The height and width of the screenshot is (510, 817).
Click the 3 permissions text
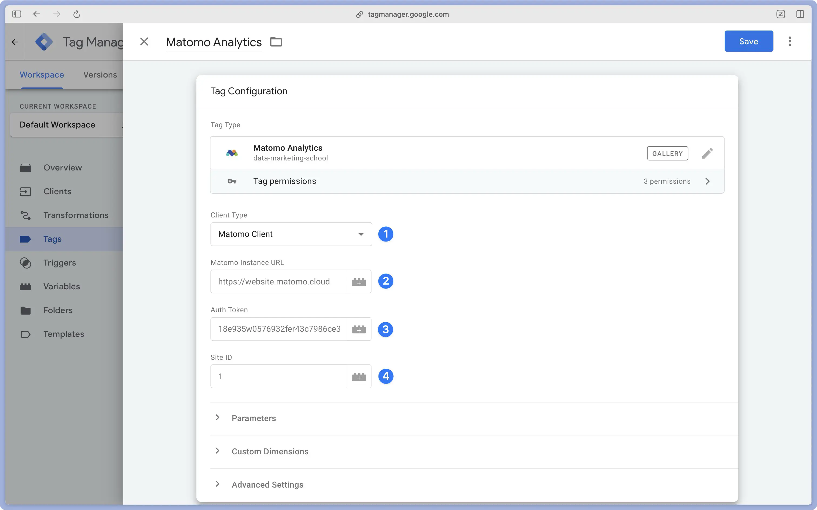[x=667, y=181]
